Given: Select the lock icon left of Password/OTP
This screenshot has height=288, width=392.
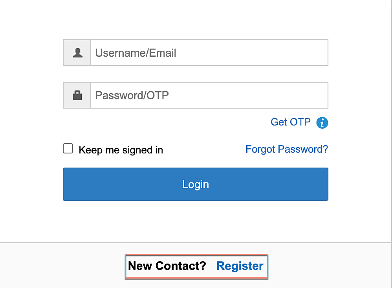Looking at the screenshot, I should 77,95.
